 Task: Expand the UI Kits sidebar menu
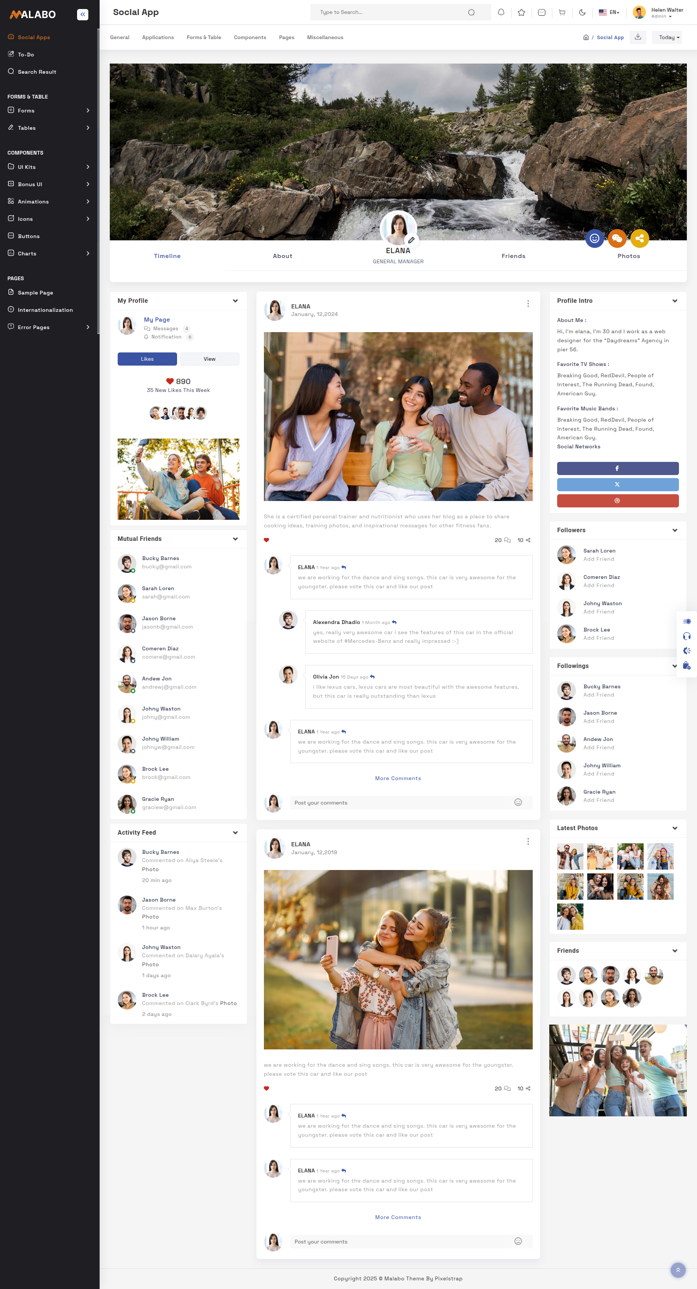(49, 167)
